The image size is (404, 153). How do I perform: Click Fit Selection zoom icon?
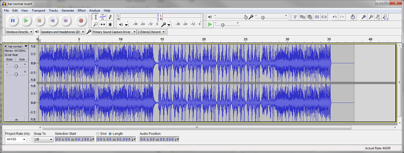coord(378,17)
